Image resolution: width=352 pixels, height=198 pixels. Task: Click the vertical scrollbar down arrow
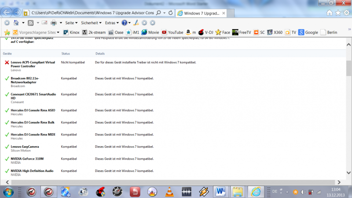point(348,172)
